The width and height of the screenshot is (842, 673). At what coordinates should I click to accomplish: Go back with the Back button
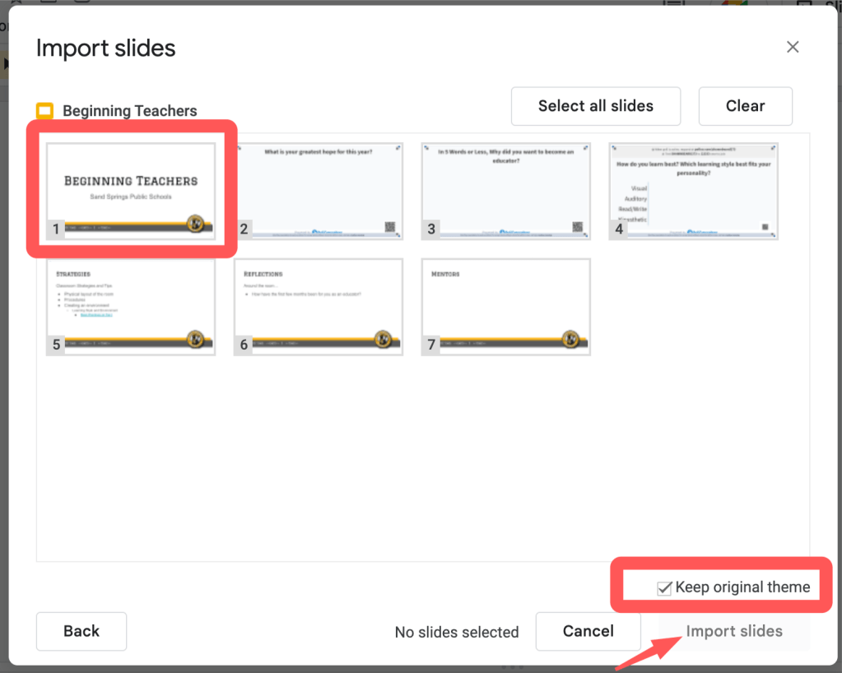81,631
